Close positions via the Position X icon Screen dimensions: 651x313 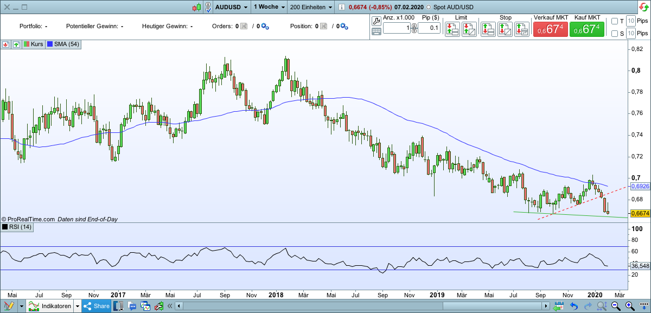[x=323, y=26]
